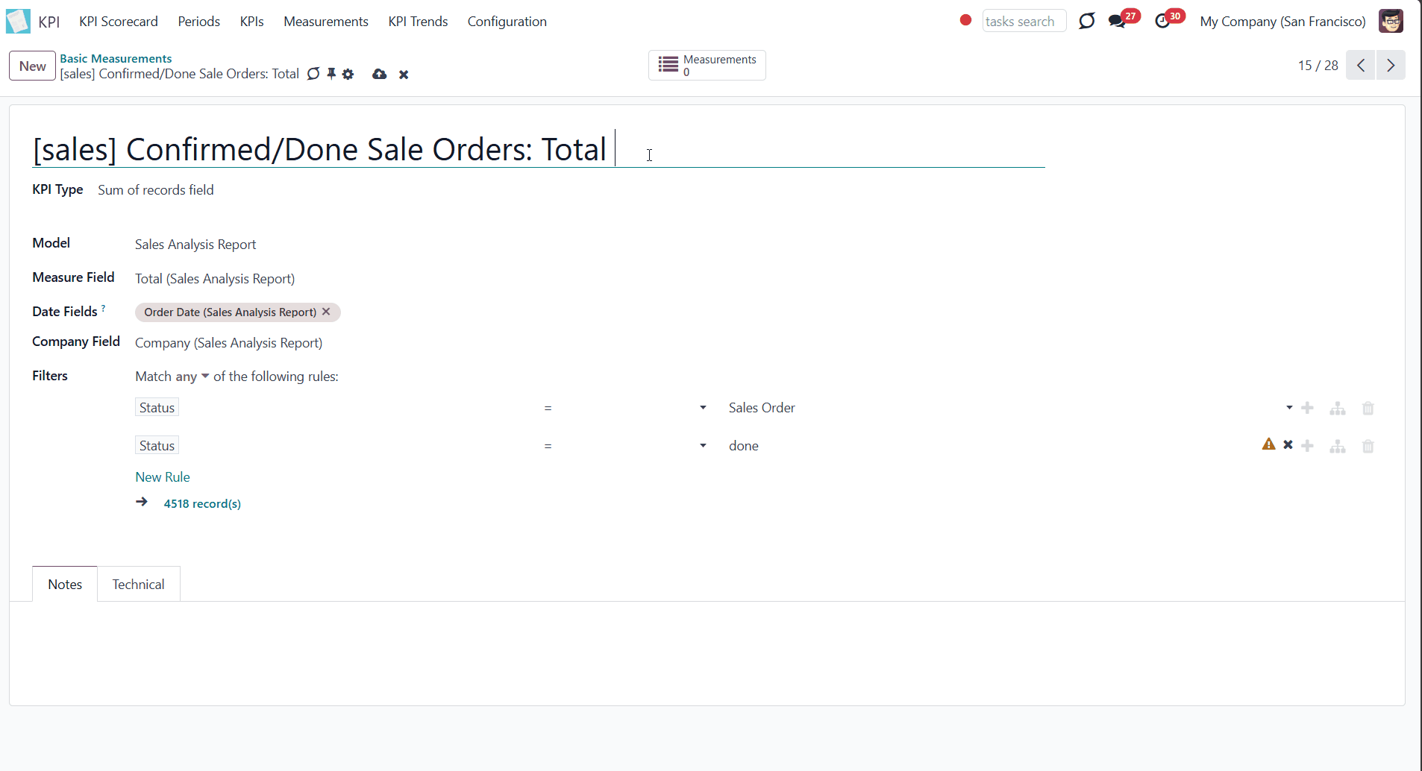Click the tasks search input field
Image resolution: width=1422 pixels, height=771 pixels.
click(x=1024, y=21)
